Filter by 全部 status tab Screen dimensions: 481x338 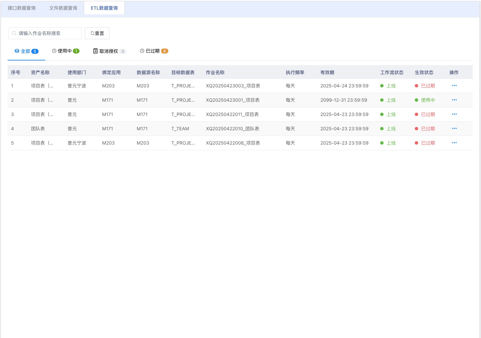pos(26,51)
